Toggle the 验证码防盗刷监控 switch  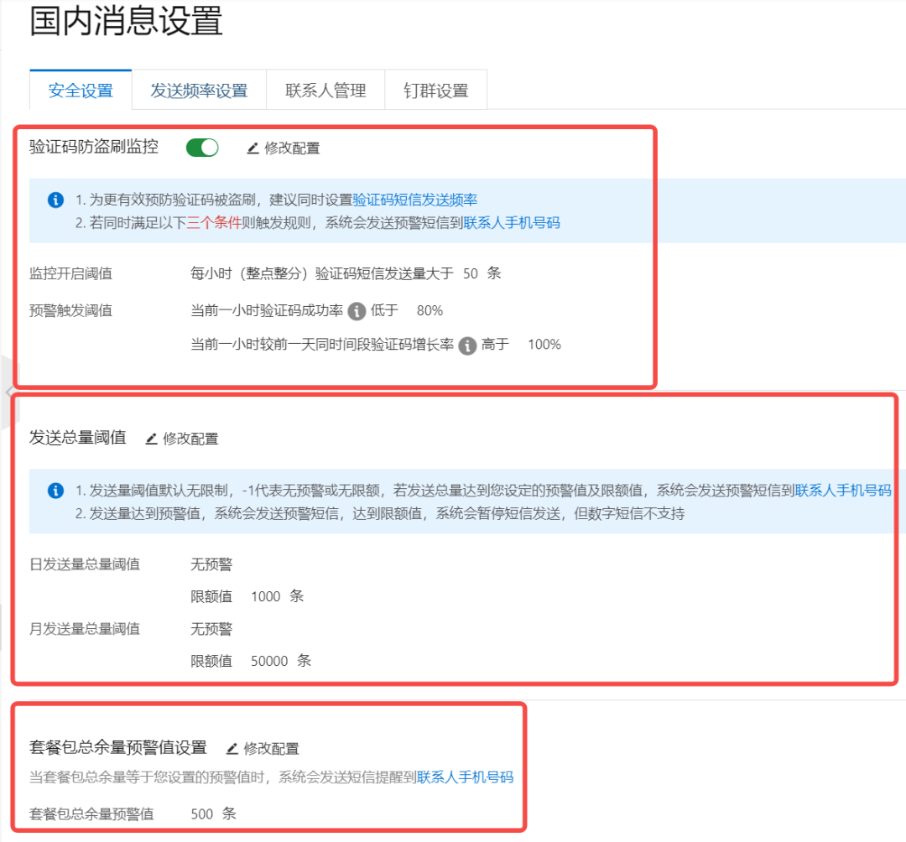(x=202, y=148)
